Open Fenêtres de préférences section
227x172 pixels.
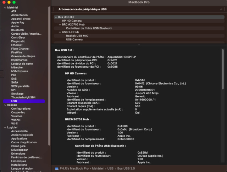[x=27, y=157]
